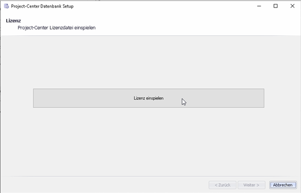The width and height of the screenshot is (301, 193).
Task: Click the blank area left of Zurück
Action: coord(105,185)
